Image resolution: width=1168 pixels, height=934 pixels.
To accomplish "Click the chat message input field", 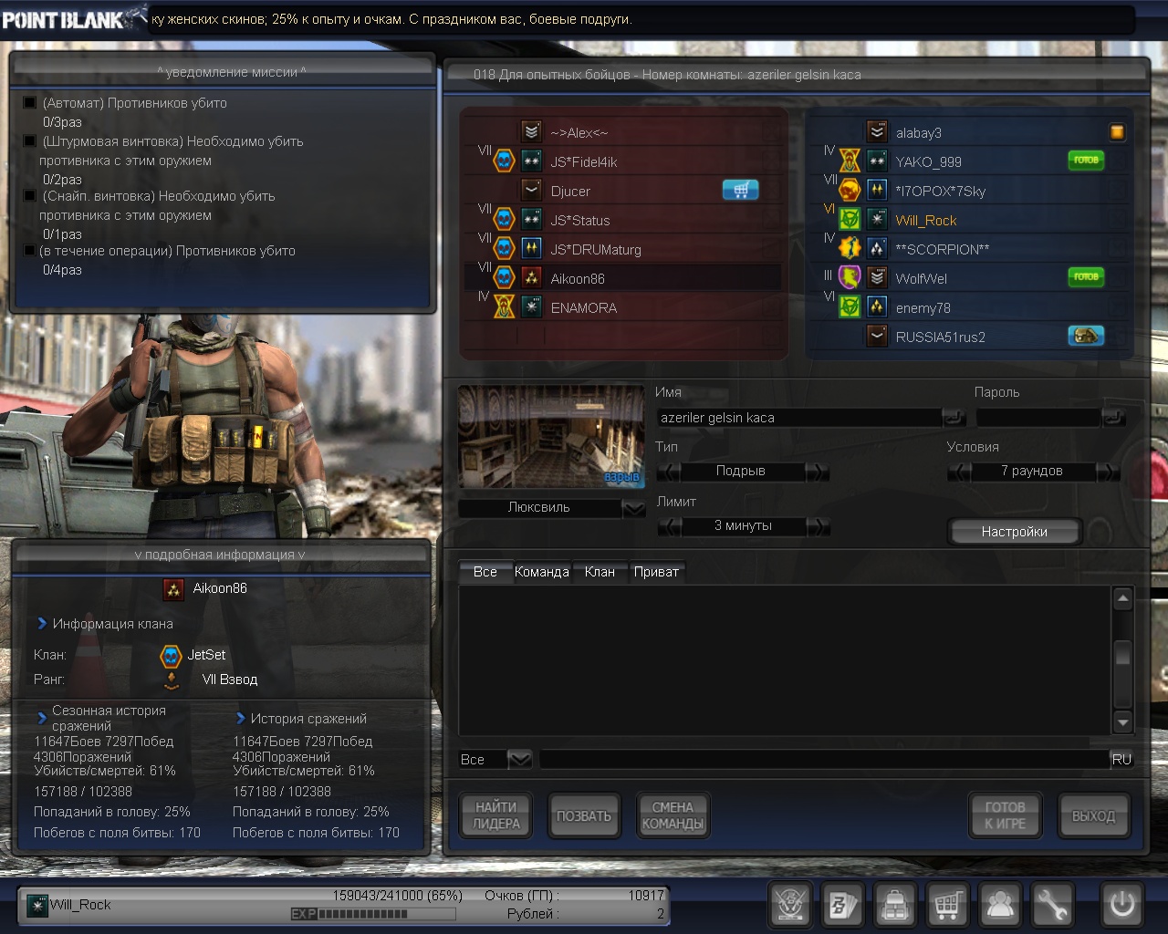I will [x=824, y=759].
